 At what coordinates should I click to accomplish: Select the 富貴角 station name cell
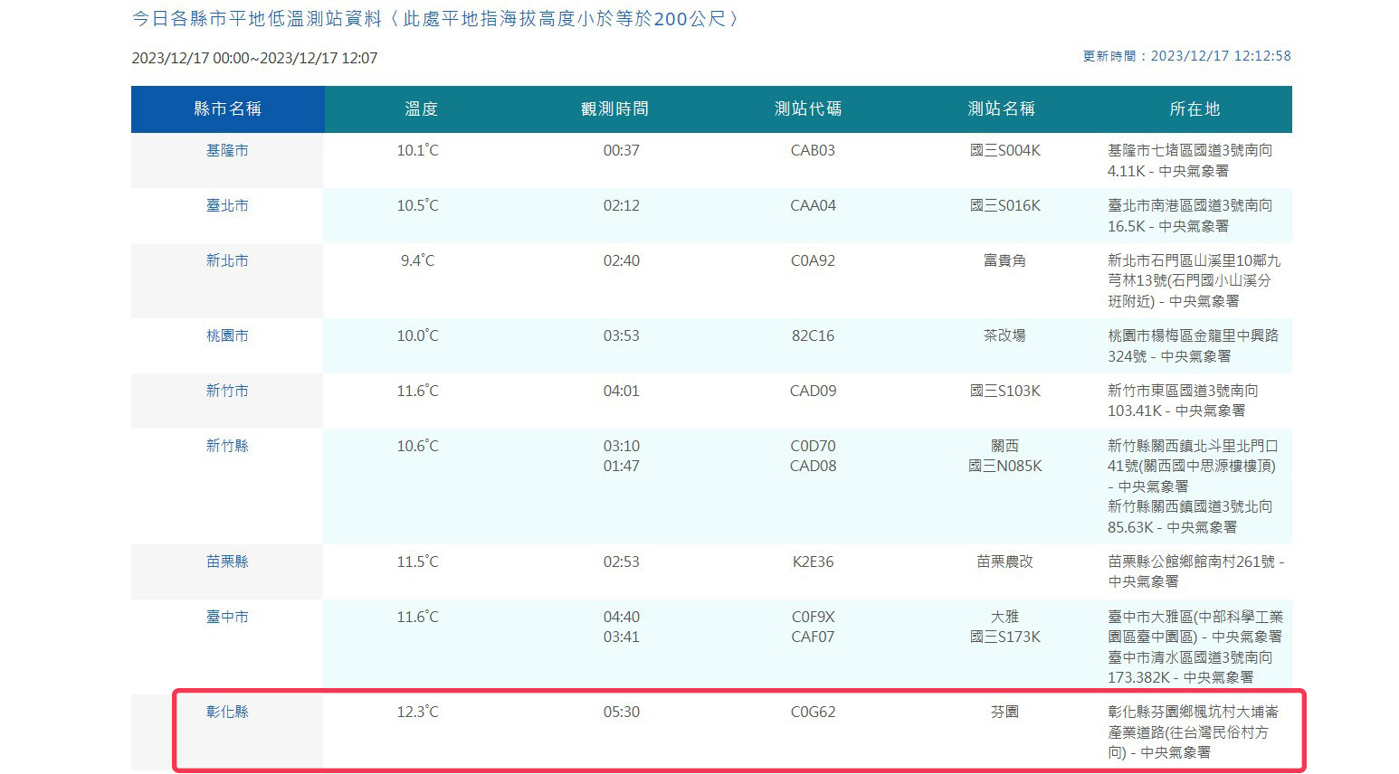coord(1004,261)
